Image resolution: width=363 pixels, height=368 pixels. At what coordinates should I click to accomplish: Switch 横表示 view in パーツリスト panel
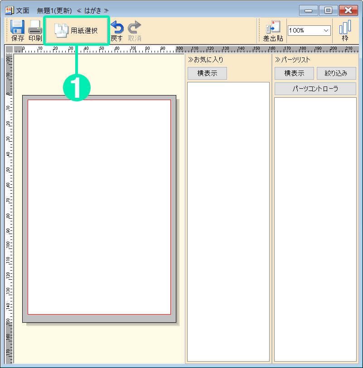(294, 73)
